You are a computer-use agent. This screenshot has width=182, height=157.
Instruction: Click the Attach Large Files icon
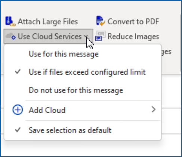click(x=10, y=21)
